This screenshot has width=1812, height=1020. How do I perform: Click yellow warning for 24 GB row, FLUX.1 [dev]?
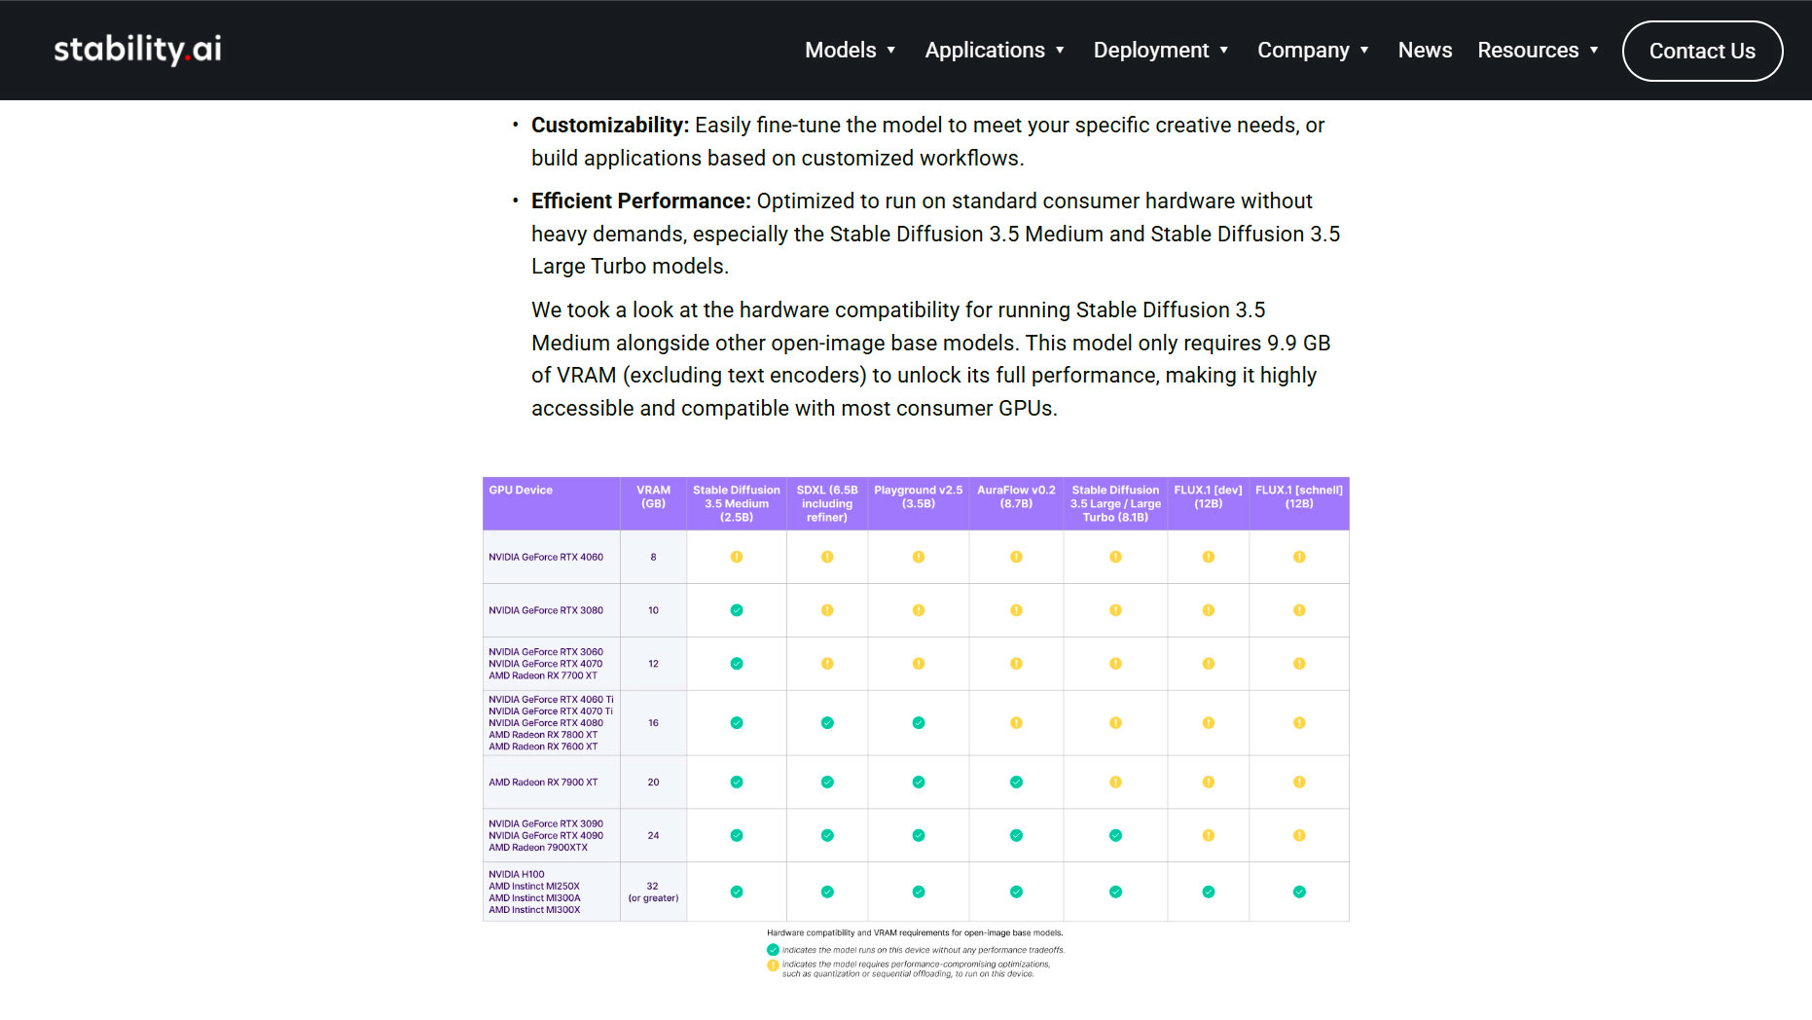[x=1209, y=835]
